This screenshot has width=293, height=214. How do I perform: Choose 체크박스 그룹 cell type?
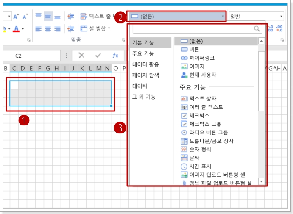point(205,124)
